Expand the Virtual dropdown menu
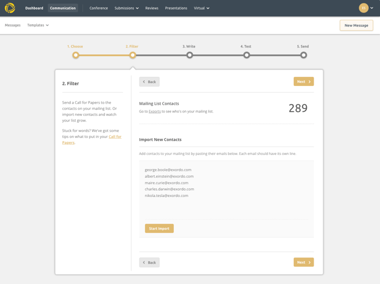The image size is (380, 284). [x=201, y=8]
